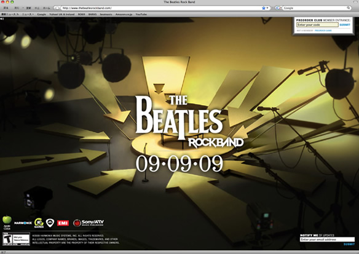The height and width of the screenshot is (254, 359).
Task: Click the site identity icon before URL
Action: 57,8
